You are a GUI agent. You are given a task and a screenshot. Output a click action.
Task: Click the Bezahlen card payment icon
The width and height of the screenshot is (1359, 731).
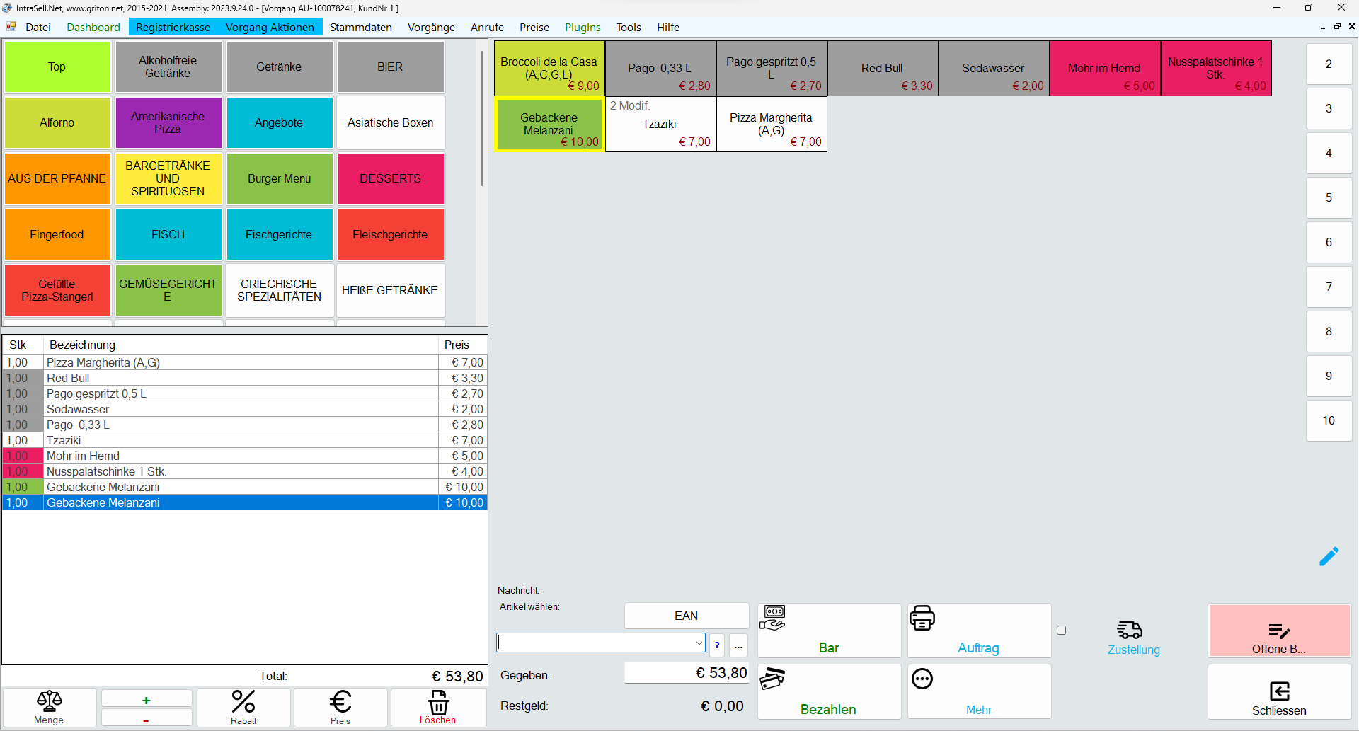pos(772,679)
